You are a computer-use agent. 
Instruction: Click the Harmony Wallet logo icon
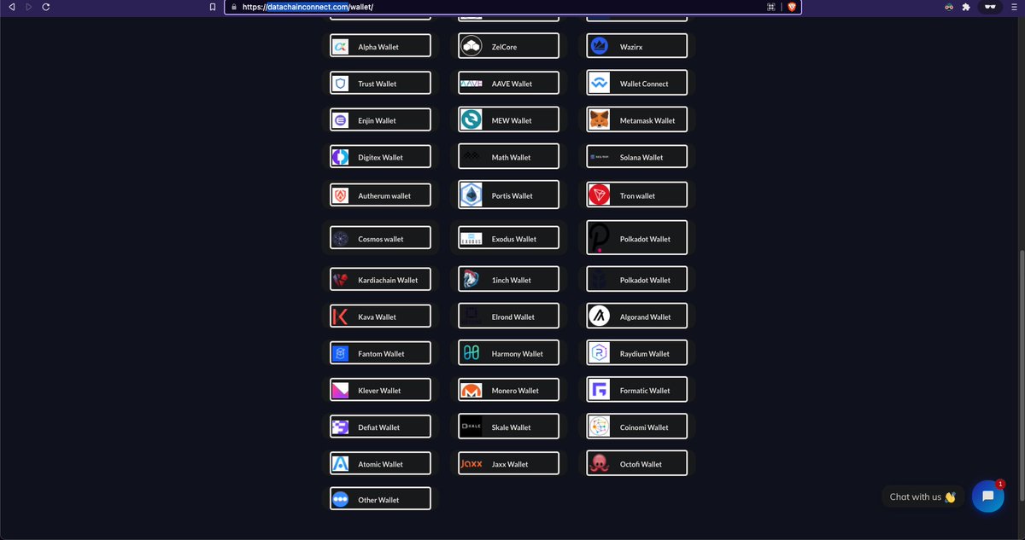pos(471,353)
